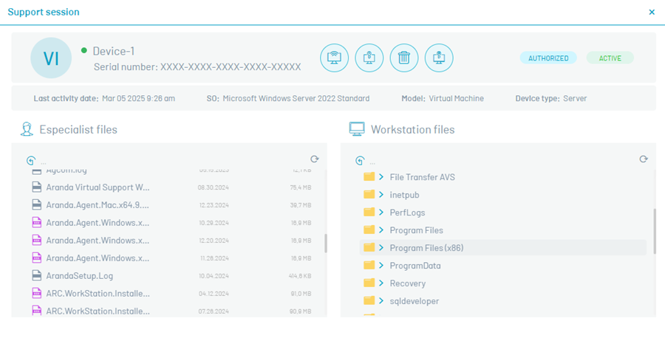Expand the Program Files (x86) folder chevron

381,248
